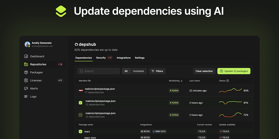Focus the Search input field
The image size is (279, 139).
(99, 71)
